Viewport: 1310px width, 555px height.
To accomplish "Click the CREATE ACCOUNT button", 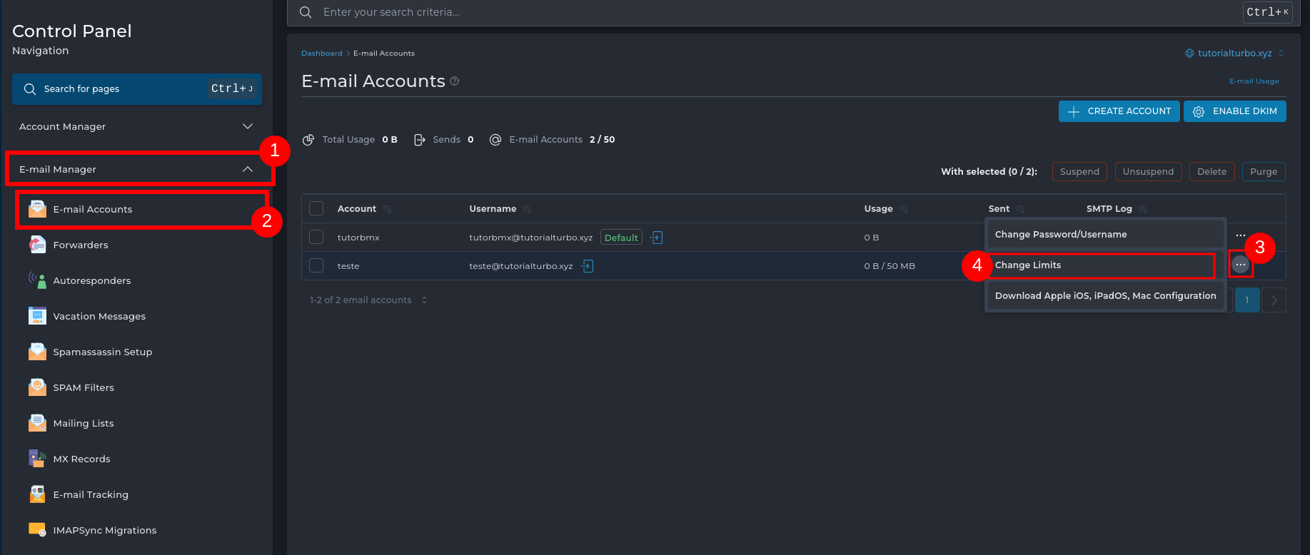I will pyautogui.click(x=1119, y=111).
